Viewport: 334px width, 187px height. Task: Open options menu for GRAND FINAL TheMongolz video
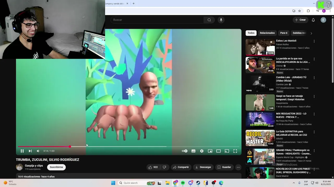[314, 151]
